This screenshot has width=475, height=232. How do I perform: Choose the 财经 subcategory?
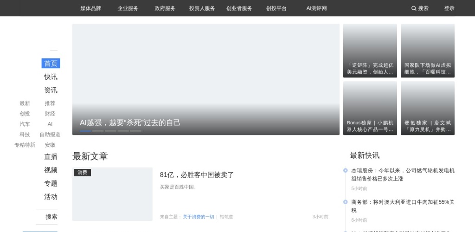point(50,114)
